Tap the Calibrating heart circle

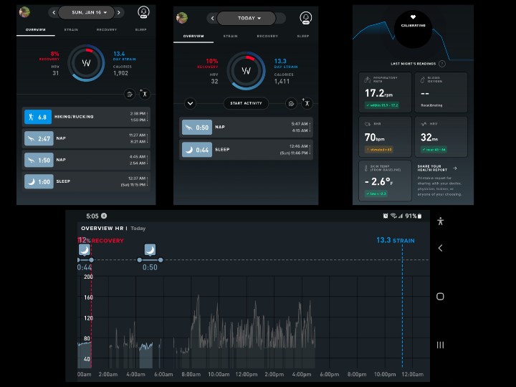[x=413, y=29]
